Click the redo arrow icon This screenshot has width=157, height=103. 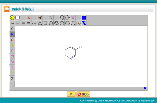[67, 18]
